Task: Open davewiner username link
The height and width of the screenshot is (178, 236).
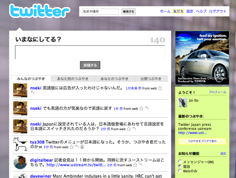Action: point(41,176)
